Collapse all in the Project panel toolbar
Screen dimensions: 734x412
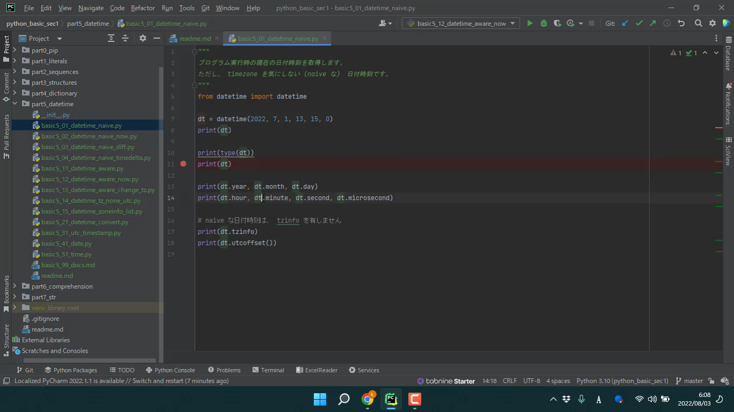coord(125,38)
